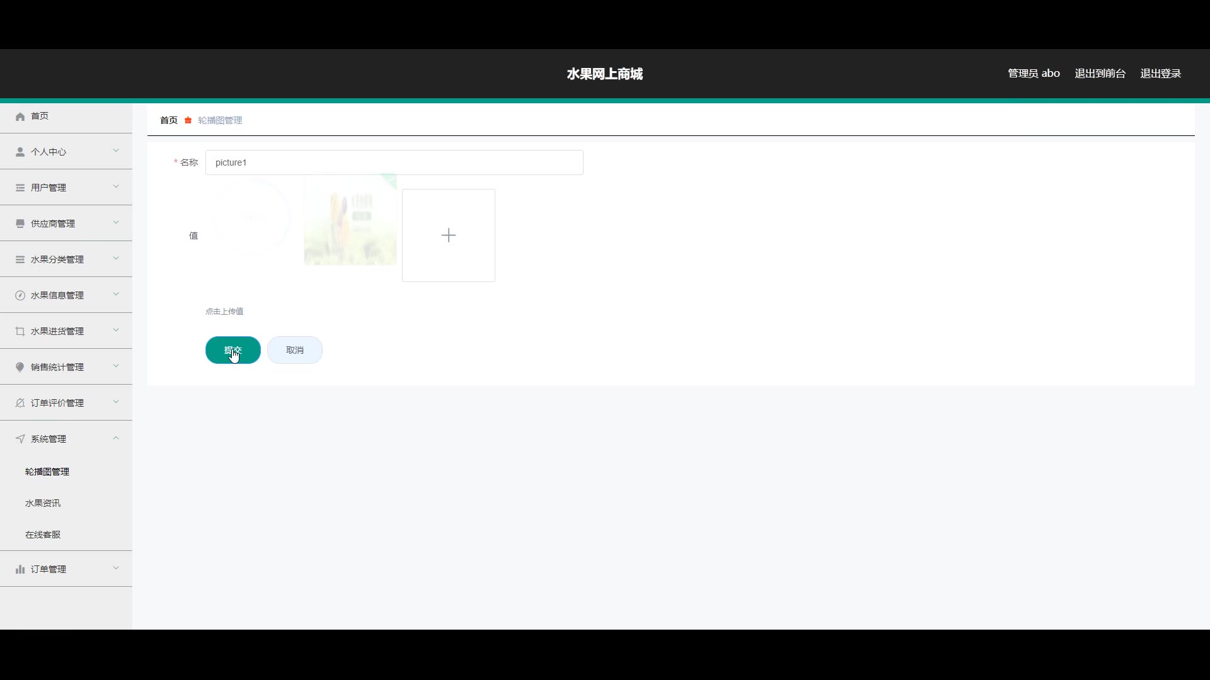Click the 供应商管理 sidebar icon

point(20,224)
